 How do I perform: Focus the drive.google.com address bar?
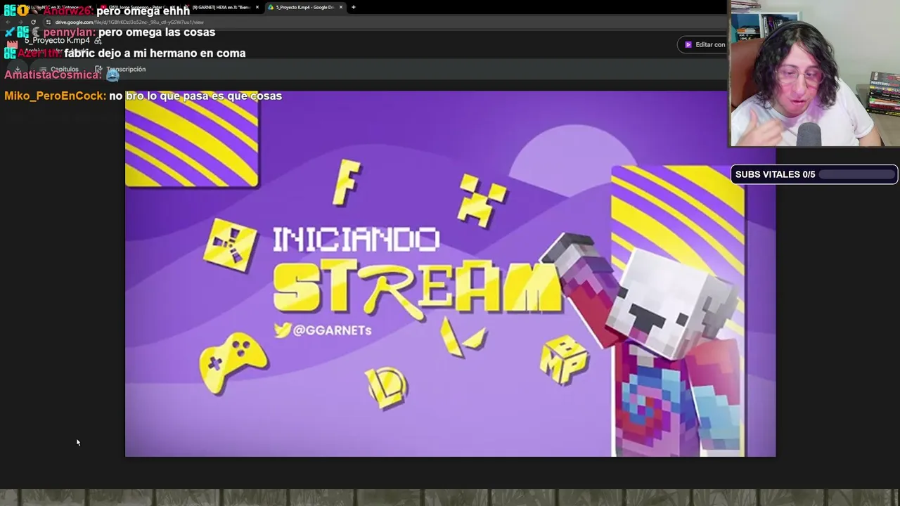click(x=129, y=22)
